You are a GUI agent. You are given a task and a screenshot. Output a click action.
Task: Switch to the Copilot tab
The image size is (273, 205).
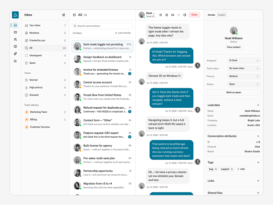click(221, 15)
